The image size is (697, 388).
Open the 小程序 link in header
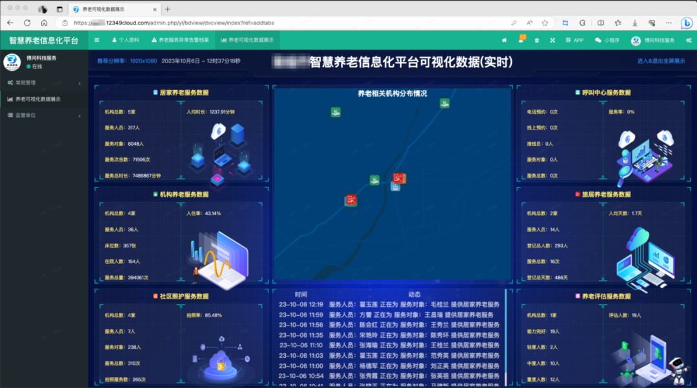607,40
